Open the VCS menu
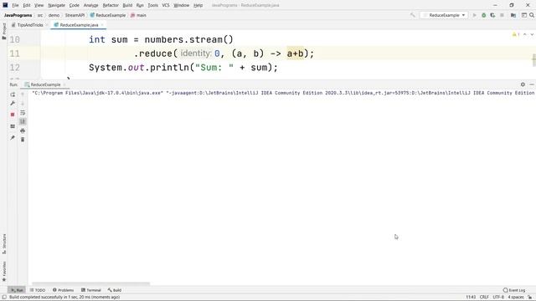This screenshot has width=536, height=301. (x=166, y=5)
